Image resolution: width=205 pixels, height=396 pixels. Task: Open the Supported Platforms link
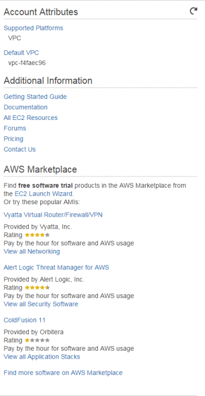pos(33,28)
